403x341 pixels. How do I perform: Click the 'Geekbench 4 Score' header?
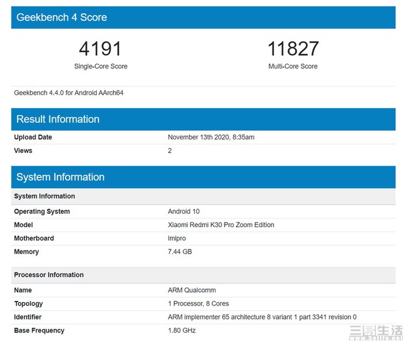pos(203,17)
